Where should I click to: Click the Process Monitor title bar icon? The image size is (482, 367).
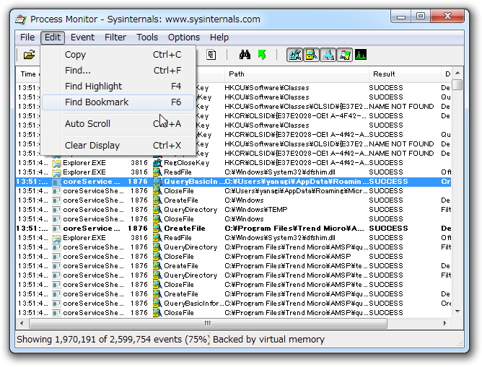point(21,19)
